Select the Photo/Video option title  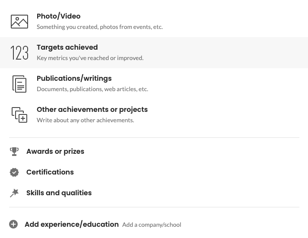tap(59, 16)
